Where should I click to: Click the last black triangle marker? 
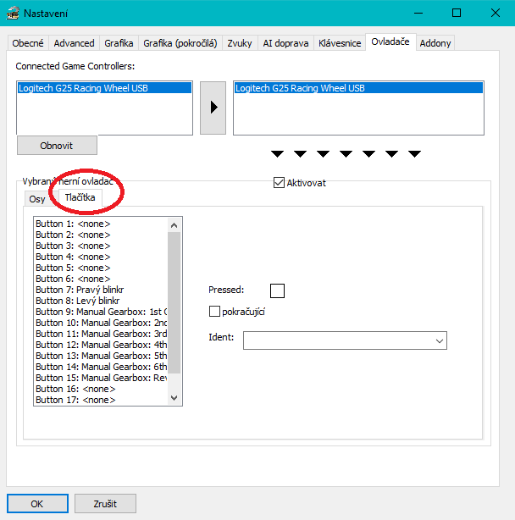(414, 153)
